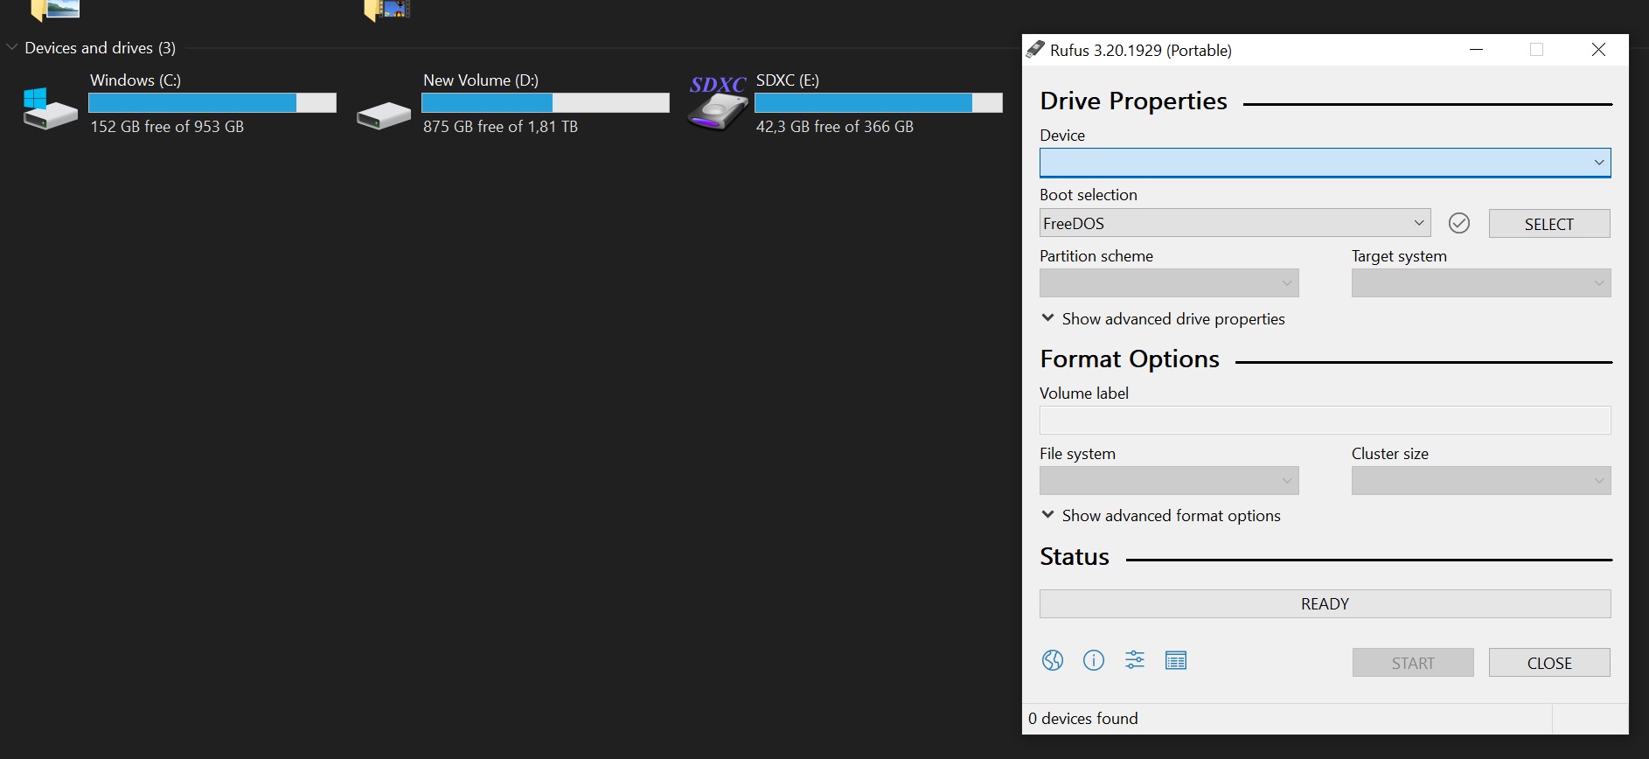Select the New Volume (D:) drive icon

point(383,115)
